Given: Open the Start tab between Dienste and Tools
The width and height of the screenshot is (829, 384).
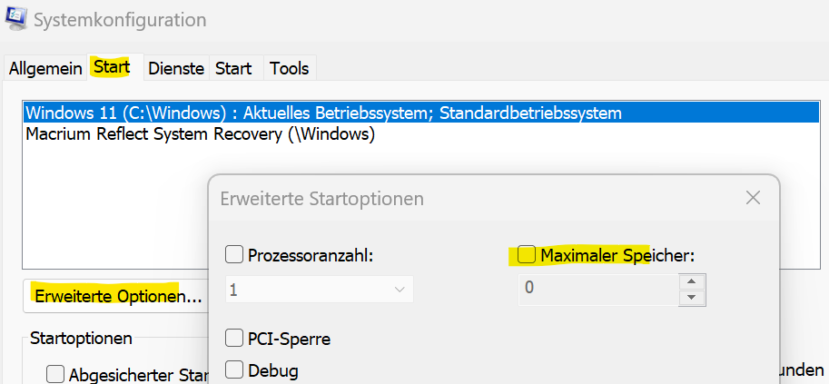Looking at the screenshot, I should click(233, 68).
